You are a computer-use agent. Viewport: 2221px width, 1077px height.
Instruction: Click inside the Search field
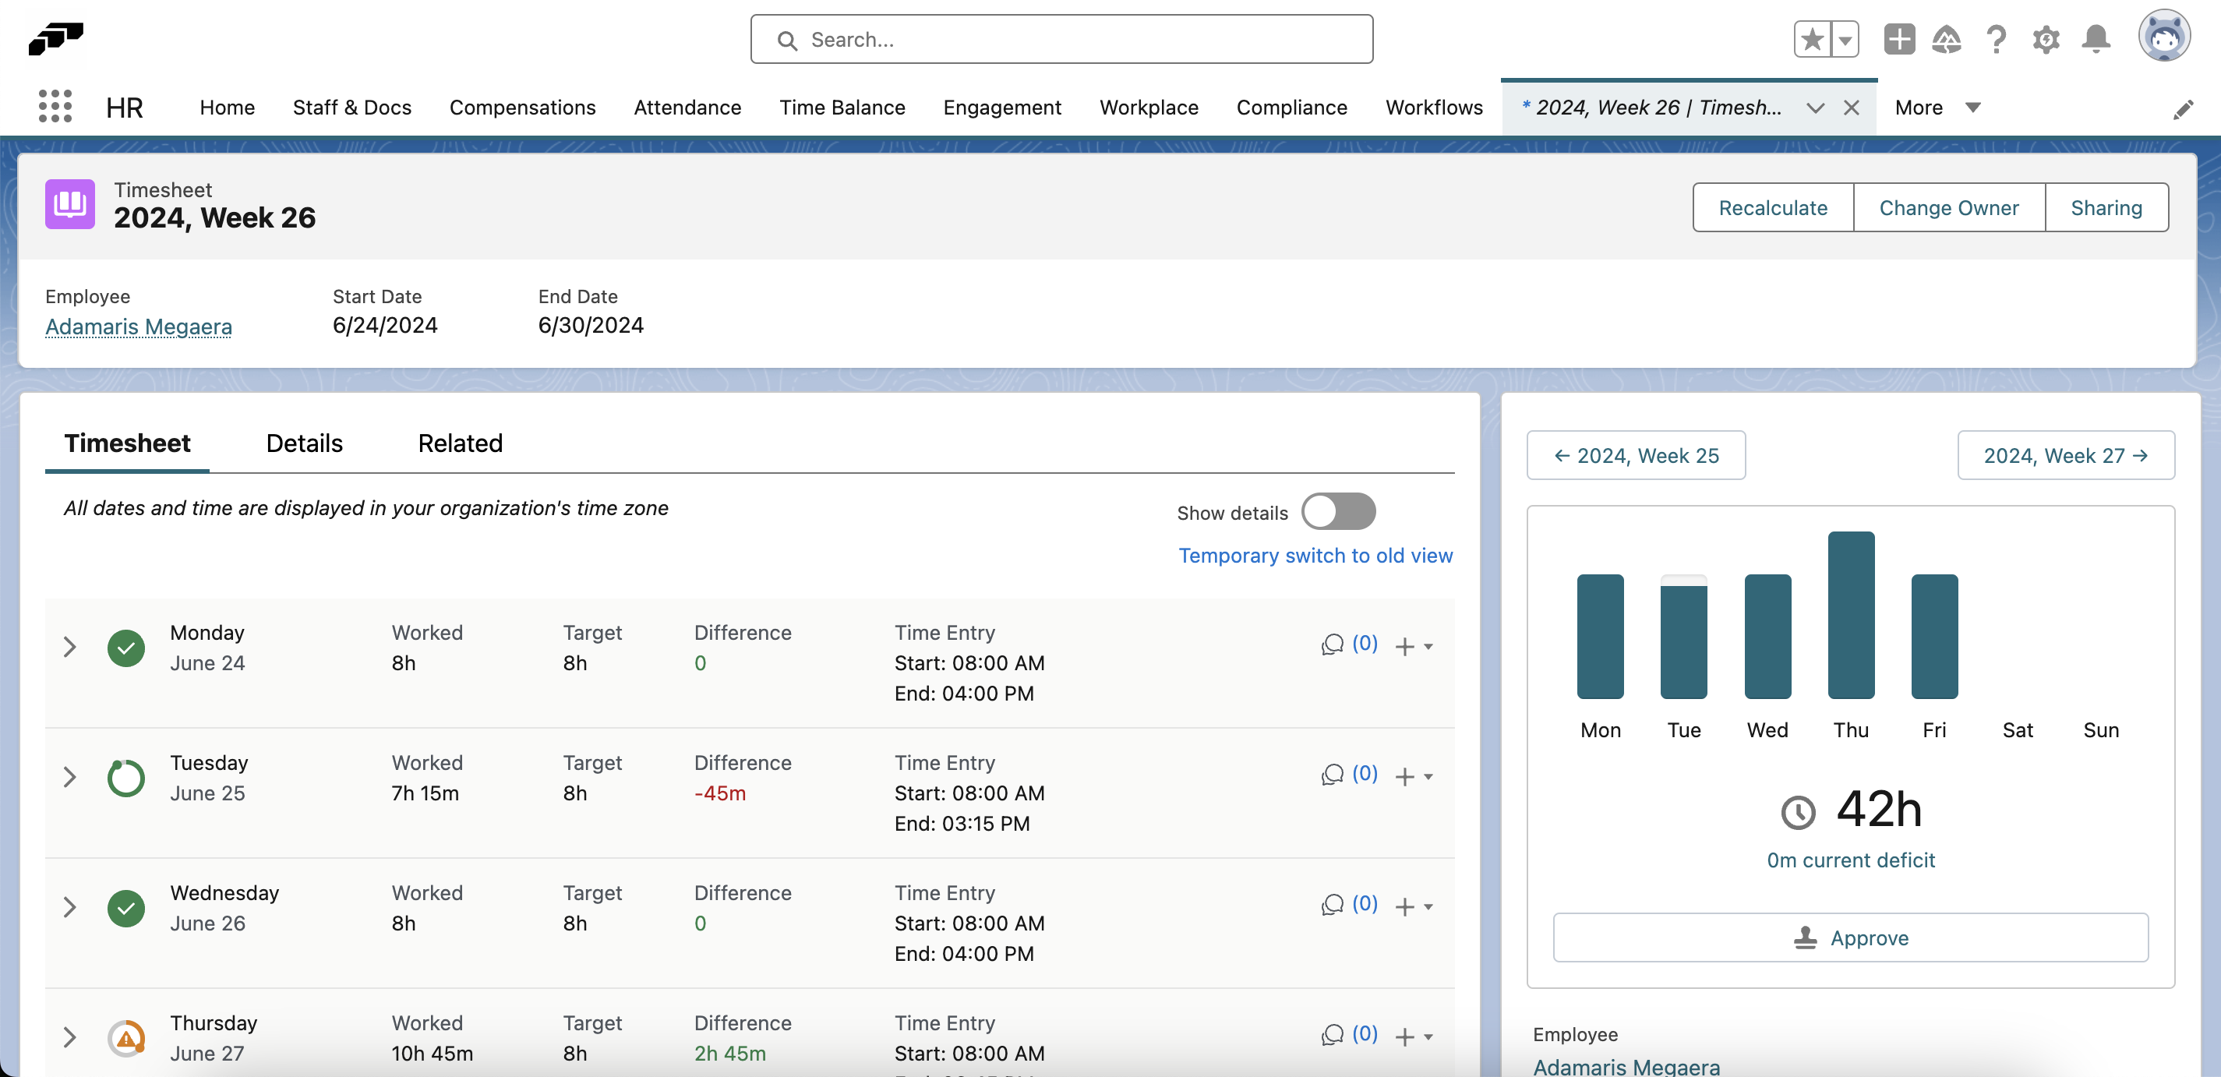(x=1061, y=39)
